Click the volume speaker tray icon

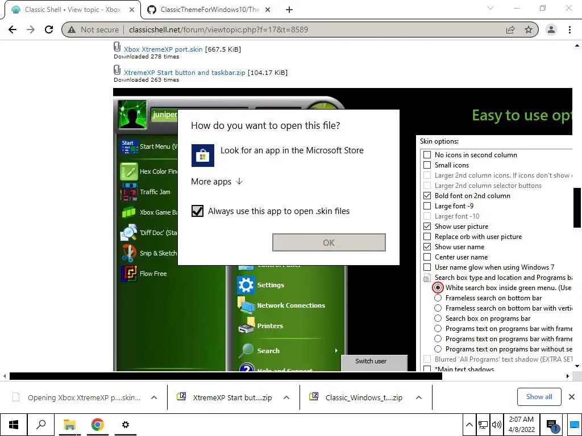pos(496,425)
